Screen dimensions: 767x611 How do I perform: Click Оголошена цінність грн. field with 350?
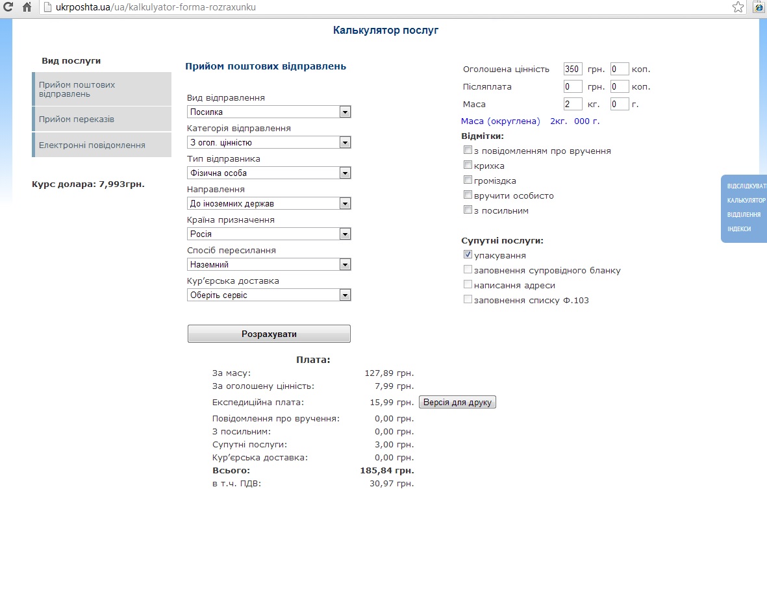(x=573, y=69)
